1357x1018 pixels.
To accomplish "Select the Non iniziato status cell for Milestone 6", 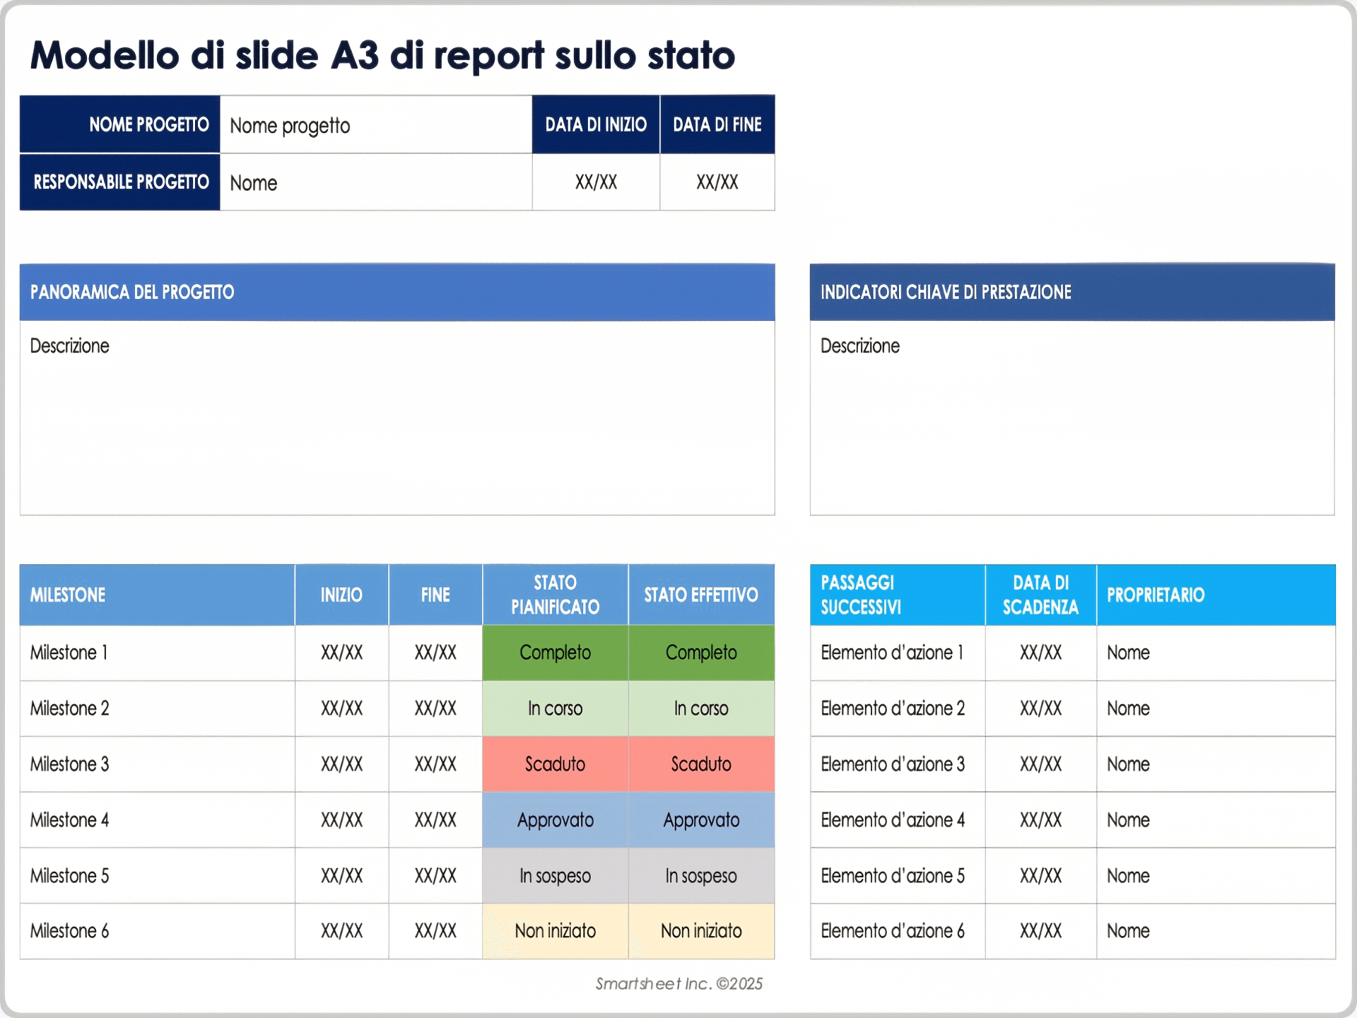I will [x=555, y=931].
